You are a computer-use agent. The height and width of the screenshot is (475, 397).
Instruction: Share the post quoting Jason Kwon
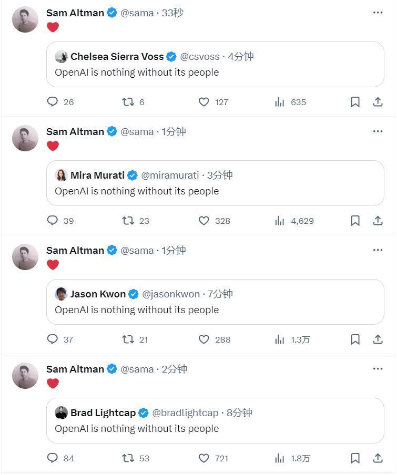coord(378,339)
